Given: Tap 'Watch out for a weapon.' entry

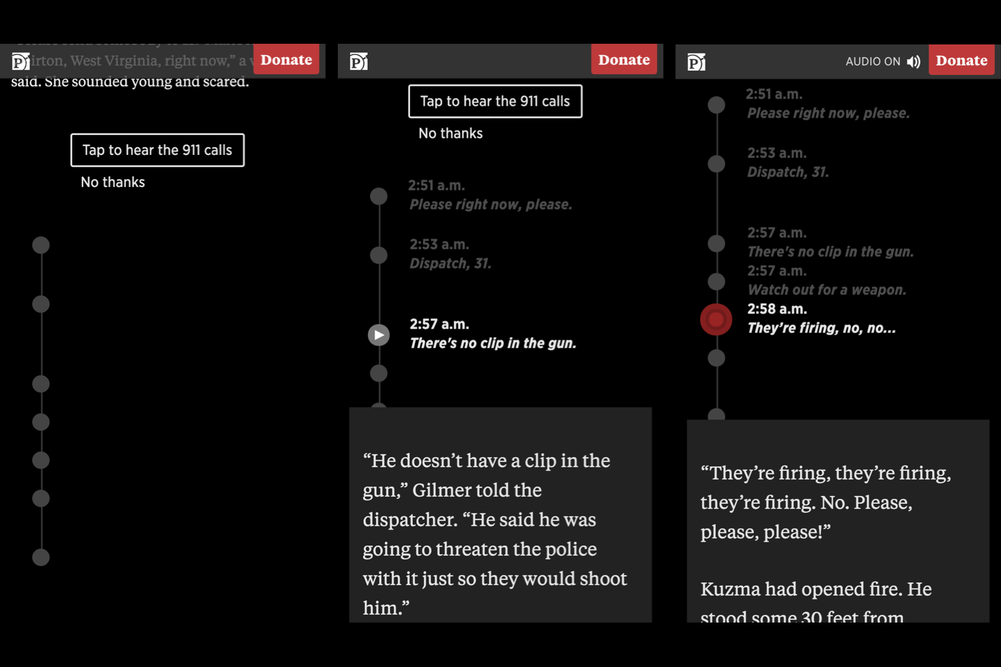Looking at the screenshot, I should pos(827,290).
